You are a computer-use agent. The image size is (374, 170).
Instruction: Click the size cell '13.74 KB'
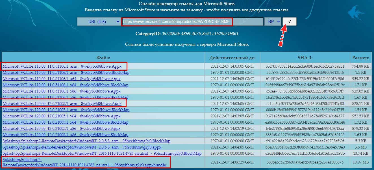pyautogui.click(x=361, y=153)
